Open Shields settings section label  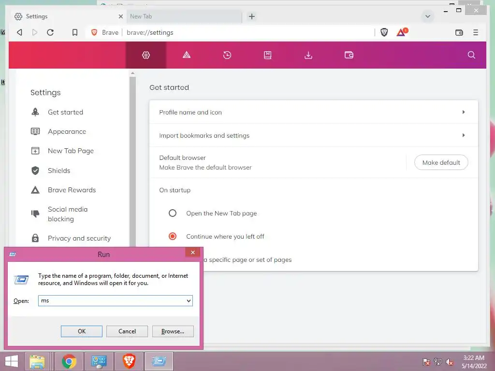coord(59,171)
